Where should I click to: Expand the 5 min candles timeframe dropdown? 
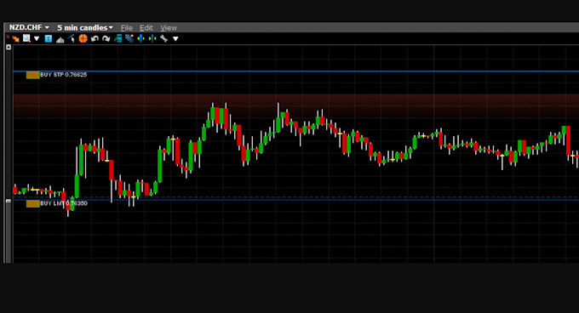[85, 28]
